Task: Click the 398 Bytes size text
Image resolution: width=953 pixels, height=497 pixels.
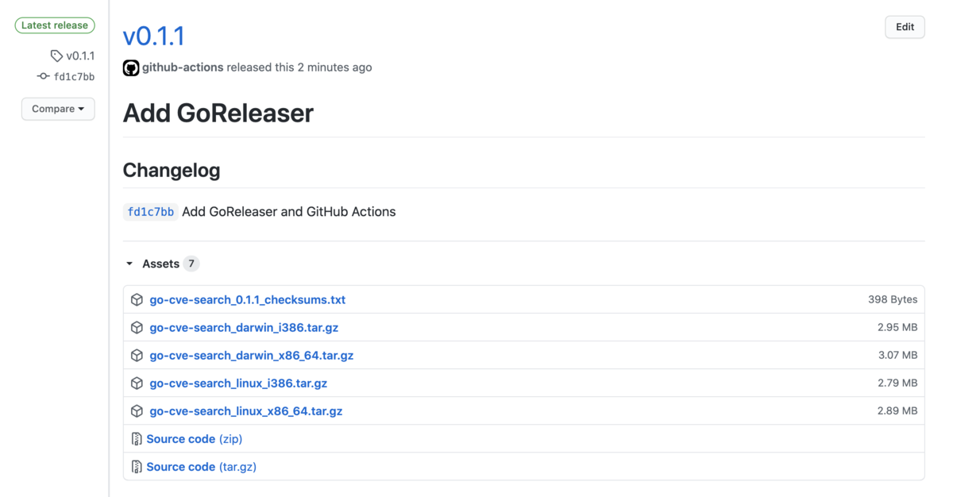Action: pos(893,300)
